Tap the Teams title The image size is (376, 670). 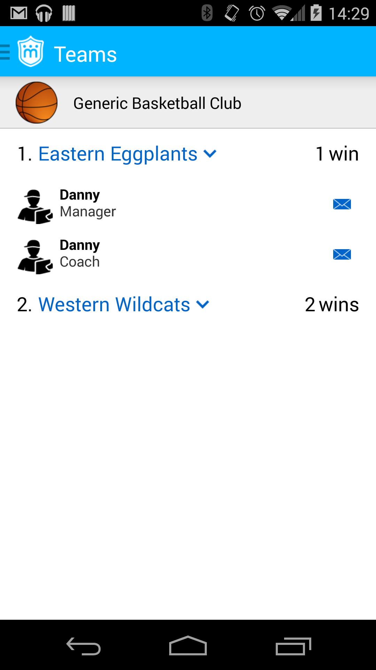(85, 54)
